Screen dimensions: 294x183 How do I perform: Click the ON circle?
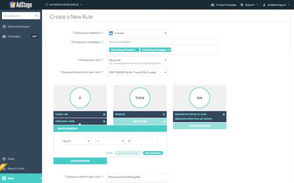pos(199,98)
